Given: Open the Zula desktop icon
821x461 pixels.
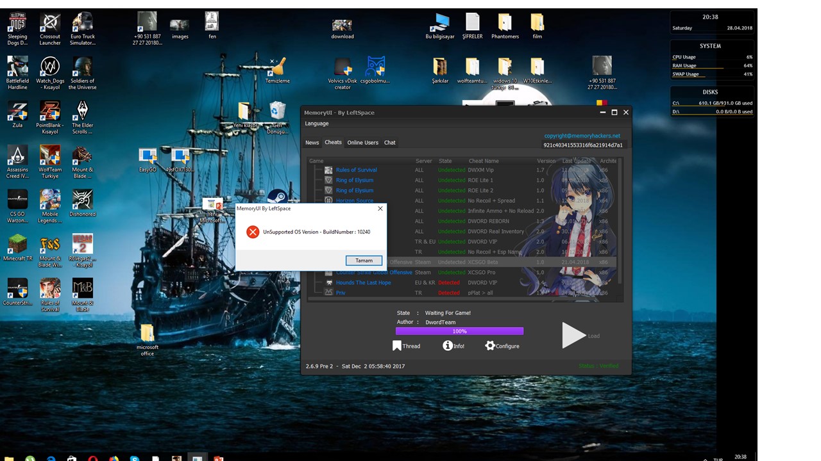Looking at the screenshot, I should (17, 115).
